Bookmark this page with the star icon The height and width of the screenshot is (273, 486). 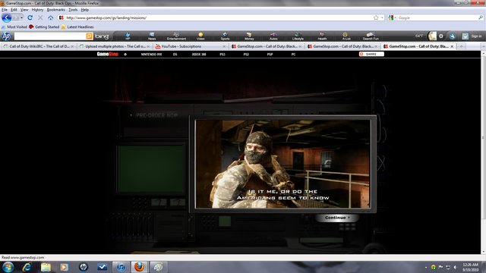click(x=376, y=17)
